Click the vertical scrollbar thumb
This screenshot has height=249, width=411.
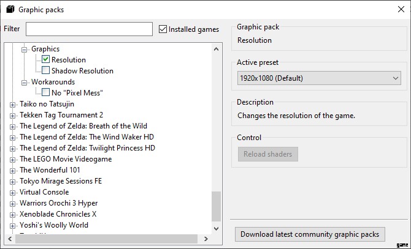pos(217,206)
